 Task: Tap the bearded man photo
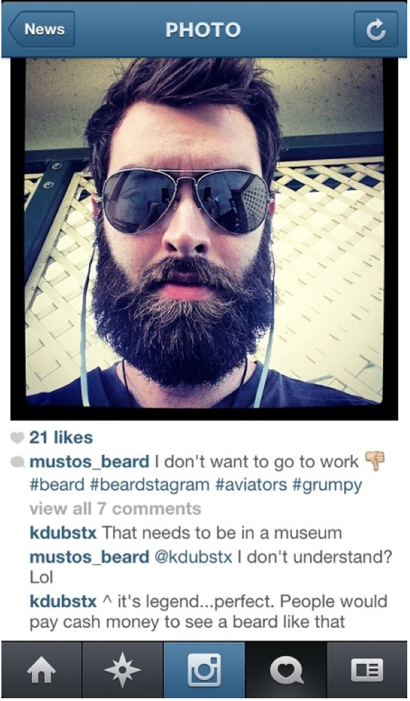click(x=204, y=232)
